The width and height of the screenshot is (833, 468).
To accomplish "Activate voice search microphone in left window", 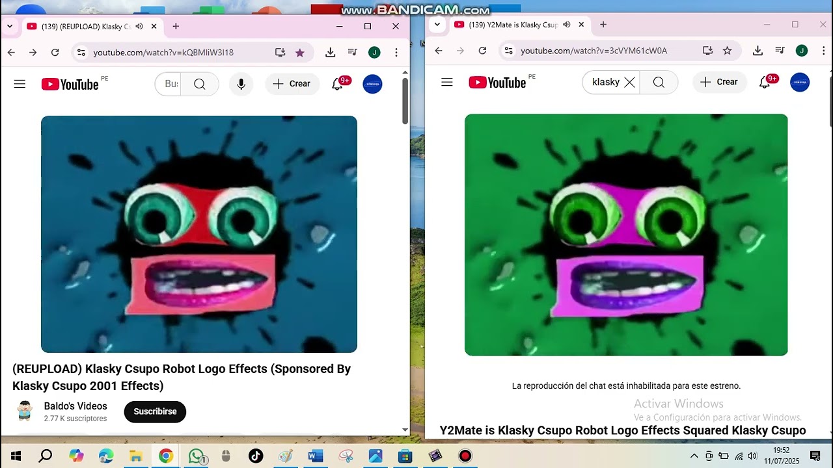I will [x=241, y=84].
